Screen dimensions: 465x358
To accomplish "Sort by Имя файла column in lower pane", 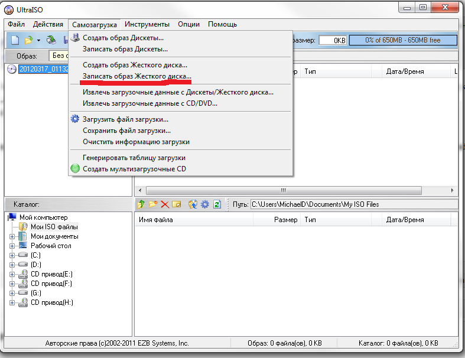I will coord(194,220).
